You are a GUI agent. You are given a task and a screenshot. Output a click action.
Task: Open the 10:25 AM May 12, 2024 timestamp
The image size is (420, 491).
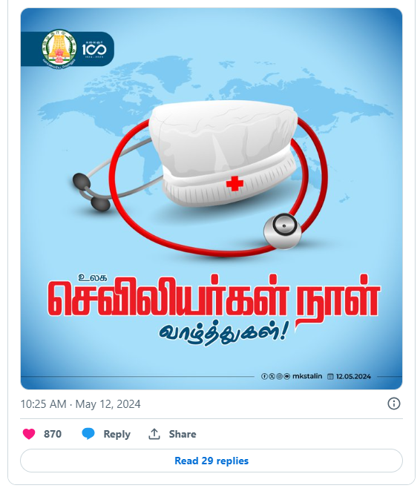pyautogui.click(x=80, y=404)
